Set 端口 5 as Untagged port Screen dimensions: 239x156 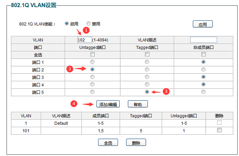(92, 91)
